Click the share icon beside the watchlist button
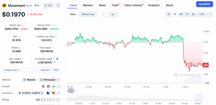The image size is (216, 105). tap(58, 5)
